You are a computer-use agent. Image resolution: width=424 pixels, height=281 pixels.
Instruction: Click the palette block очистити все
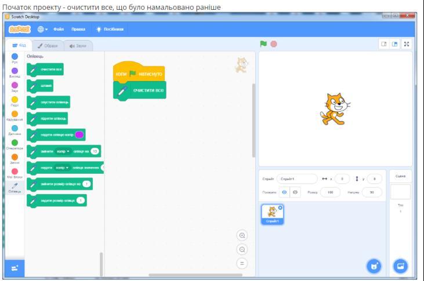coord(45,70)
